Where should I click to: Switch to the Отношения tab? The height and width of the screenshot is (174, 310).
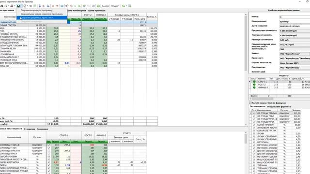tap(29, 129)
